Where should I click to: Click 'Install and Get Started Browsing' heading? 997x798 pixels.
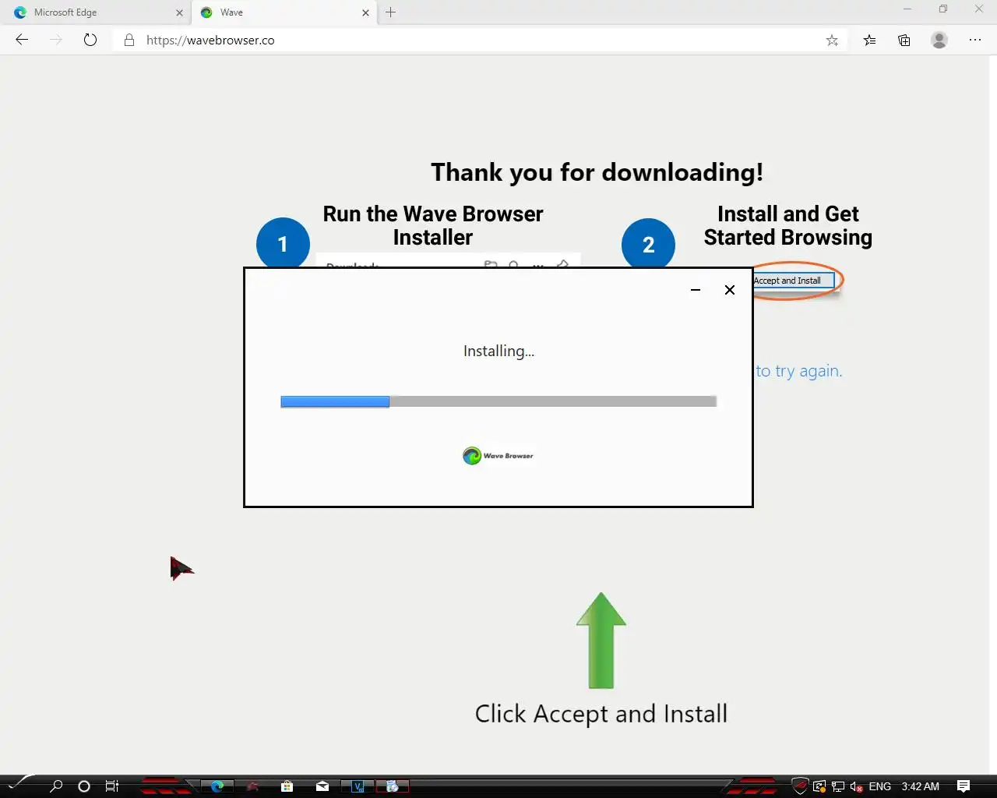(x=787, y=225)
